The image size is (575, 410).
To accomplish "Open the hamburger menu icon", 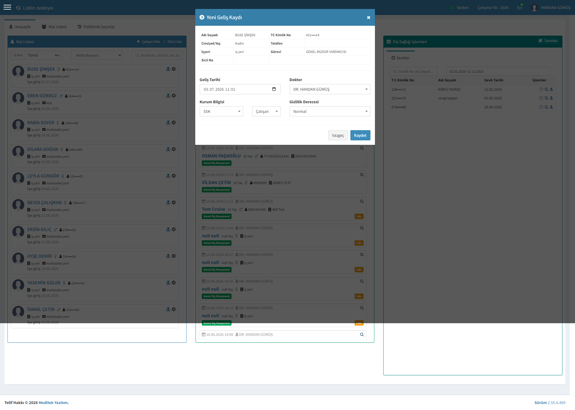I will [x=7, y=7].
